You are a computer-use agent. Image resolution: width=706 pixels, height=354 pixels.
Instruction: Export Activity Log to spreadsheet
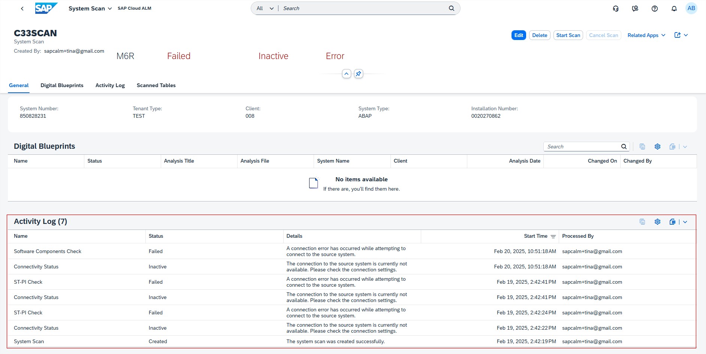tap(673, 222)
